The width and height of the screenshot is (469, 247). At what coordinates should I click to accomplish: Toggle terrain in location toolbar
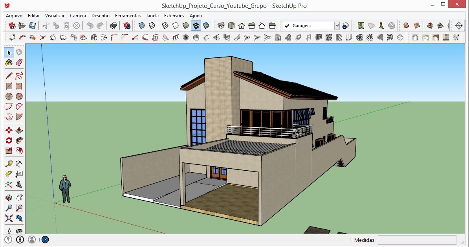pyautogui.click(x=371, y=26)
